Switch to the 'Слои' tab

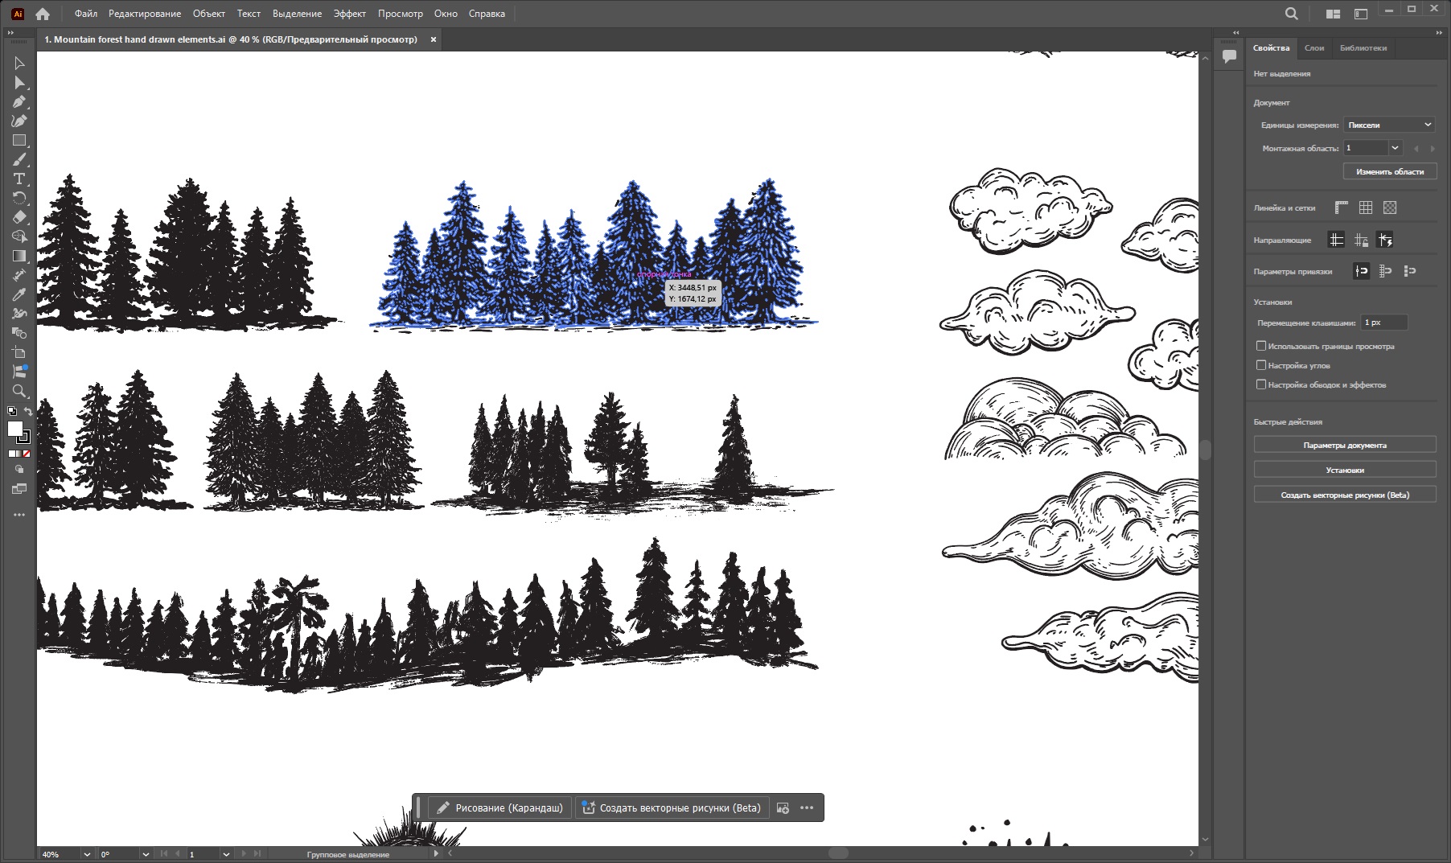tap(1314, 48)
